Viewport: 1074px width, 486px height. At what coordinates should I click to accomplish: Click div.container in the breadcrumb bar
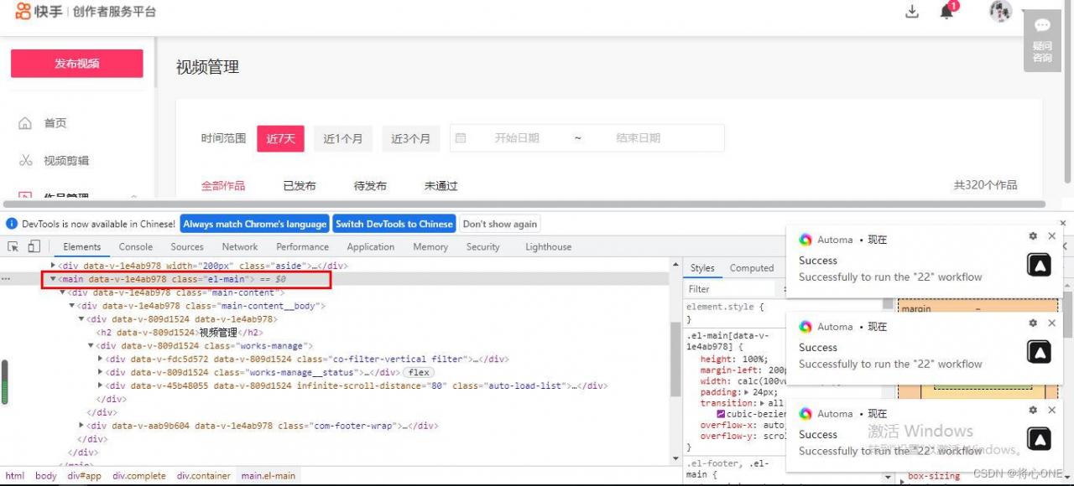204,476
